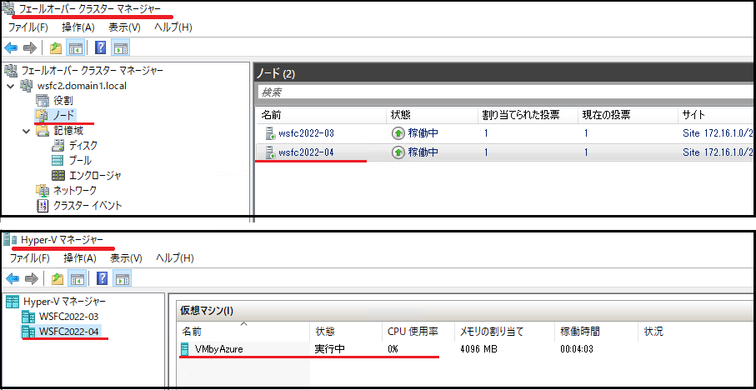Click Back arrow in Hyper-V Manager toolbar
756x390 pixels.
point(12,278)
